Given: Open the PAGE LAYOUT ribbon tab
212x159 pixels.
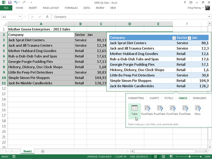Looking at the screenshot, I should point(51,8).
